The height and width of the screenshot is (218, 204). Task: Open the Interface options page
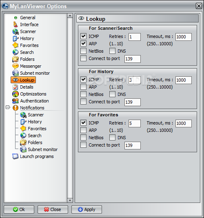pyautogui.click(x=29, y=24)
